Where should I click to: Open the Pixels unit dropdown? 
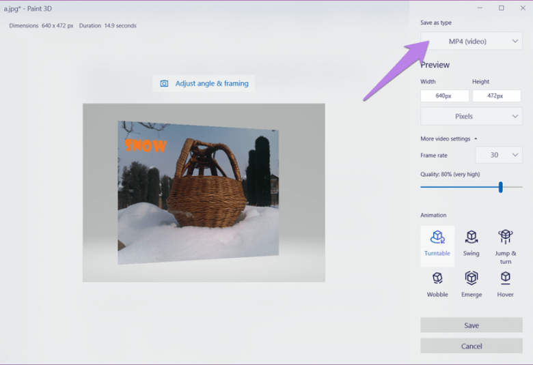point(471,117)
